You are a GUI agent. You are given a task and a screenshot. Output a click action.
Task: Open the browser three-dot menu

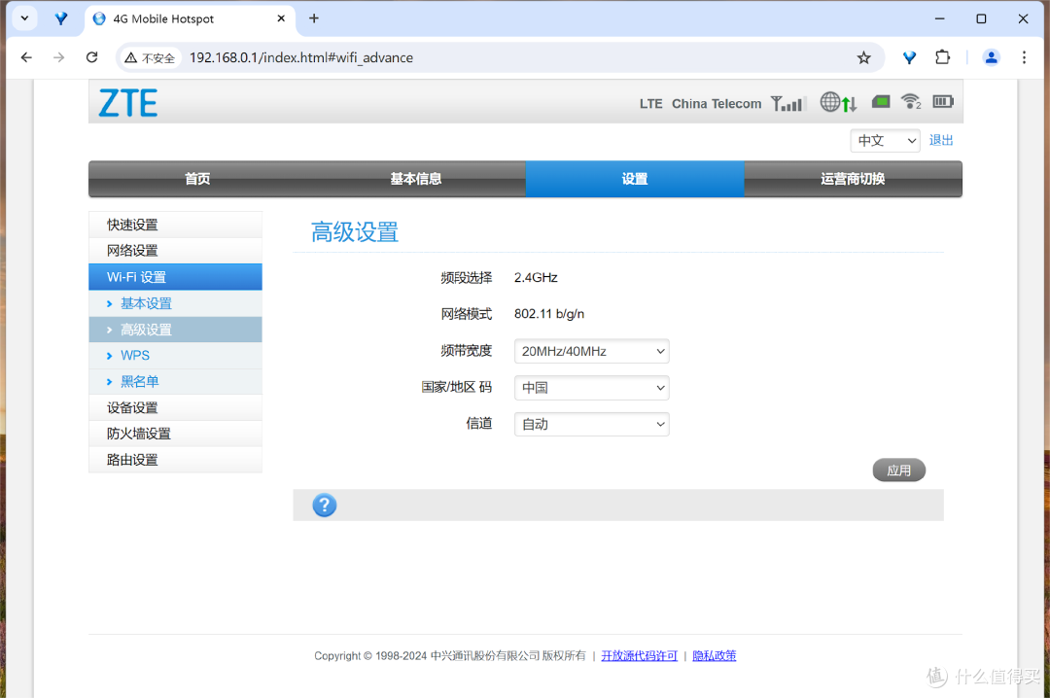point(1024,57)
